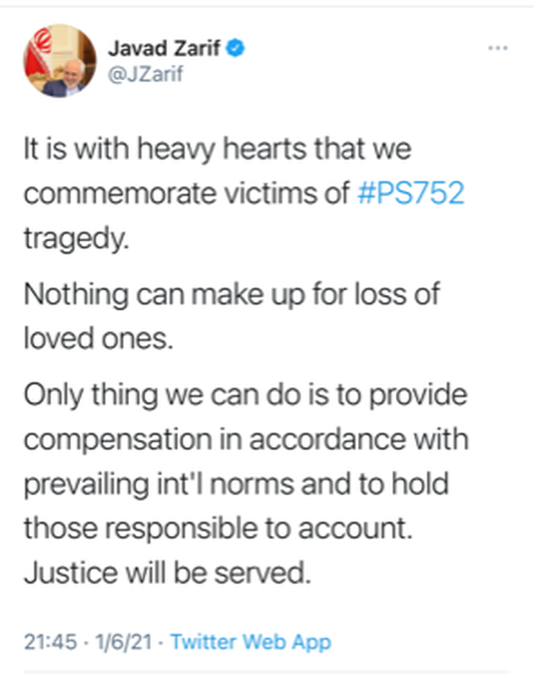Viewport: 534px width, 676px height.
Task: Click the word 'tragedy.' in the tweet
Action: 77,239
